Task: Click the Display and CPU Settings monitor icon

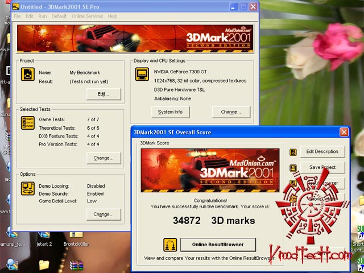Action: pos(142,75)
